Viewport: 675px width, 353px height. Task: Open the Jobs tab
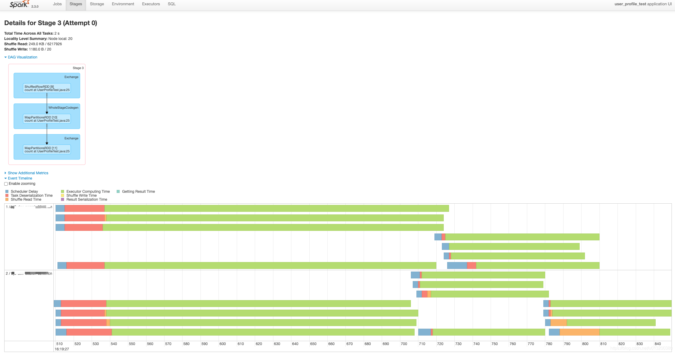click(57, 4)
